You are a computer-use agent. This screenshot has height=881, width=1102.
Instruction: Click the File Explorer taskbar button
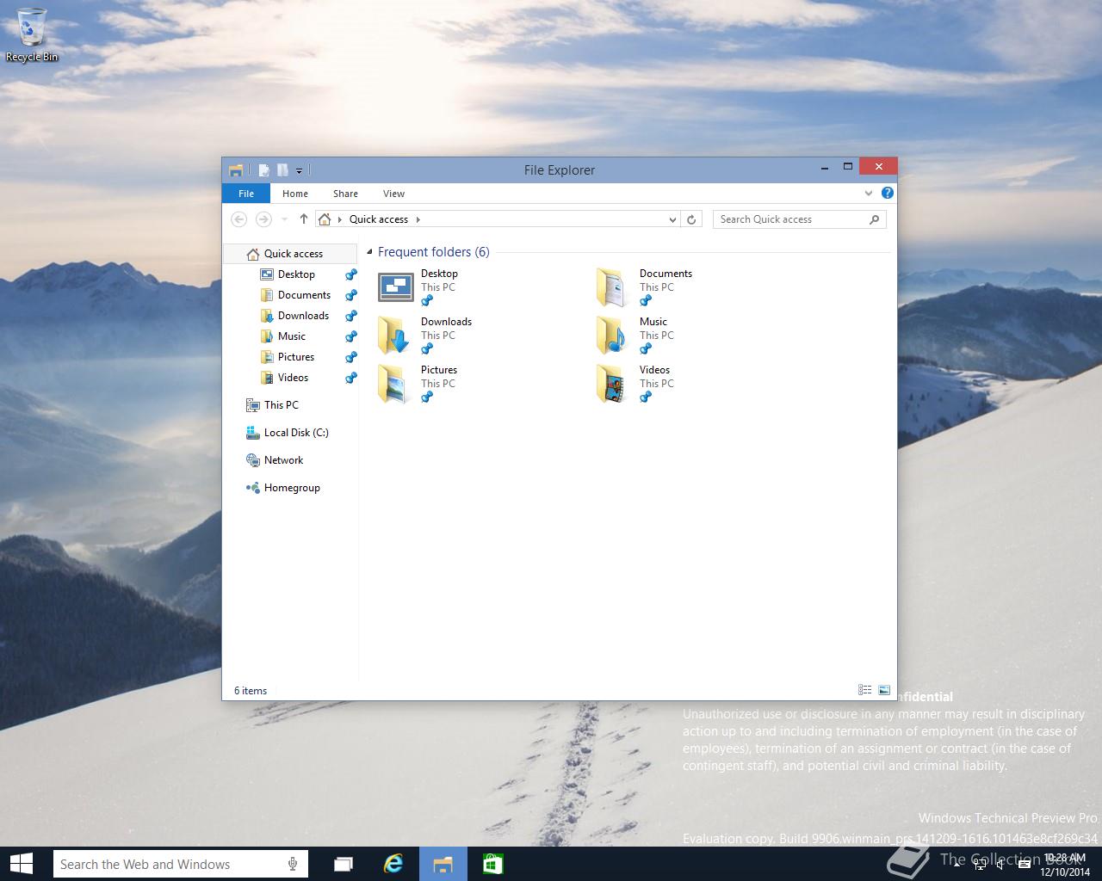point(443,864)
